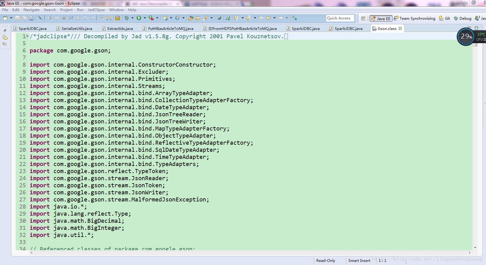This screenshot has width=486, height=265.
Task: Close the Gson.class editor tab
Action: coord(400,28)
